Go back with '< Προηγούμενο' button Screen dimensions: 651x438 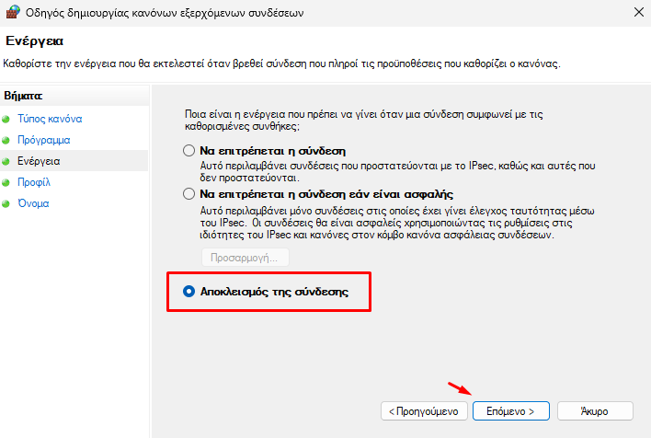pyautogui.click(x=424, y=411)
